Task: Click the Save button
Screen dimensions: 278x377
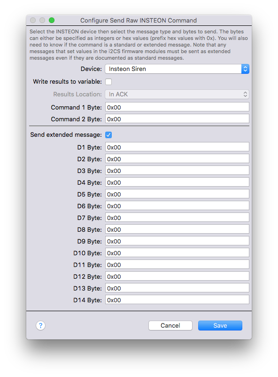Action: 220,326
